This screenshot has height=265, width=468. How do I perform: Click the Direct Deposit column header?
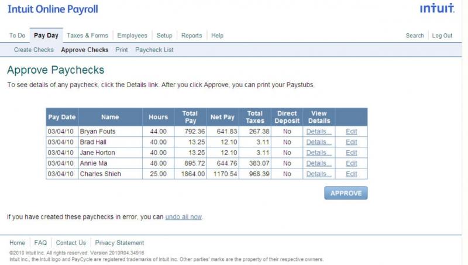click(x=287, y=117)
